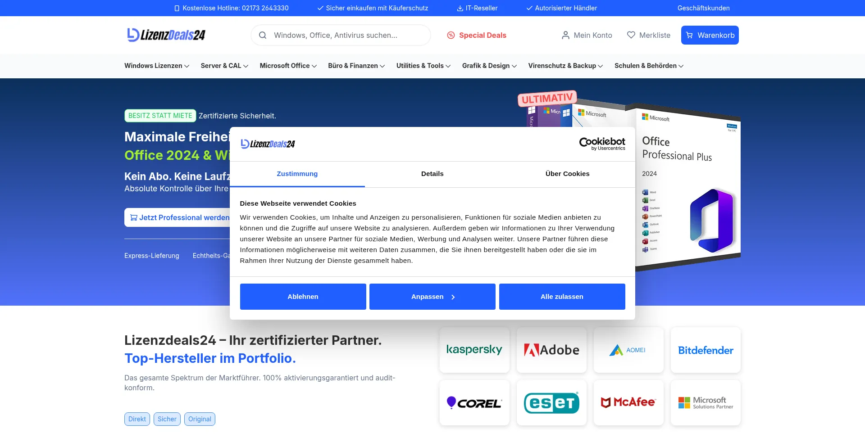Viewport: 865px width, 447px height.
Task: Expand the Utilities & Tools menu
Action: coord(423,66)
